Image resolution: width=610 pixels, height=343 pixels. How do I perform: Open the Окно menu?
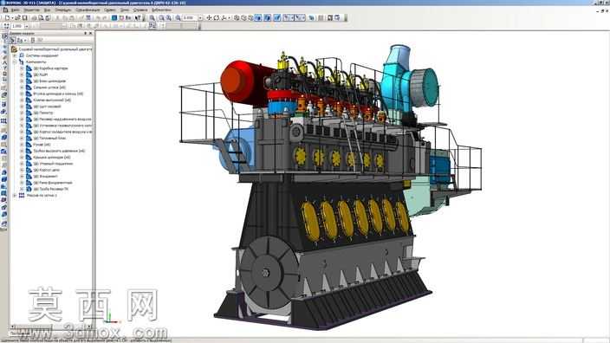coord(125,10)
